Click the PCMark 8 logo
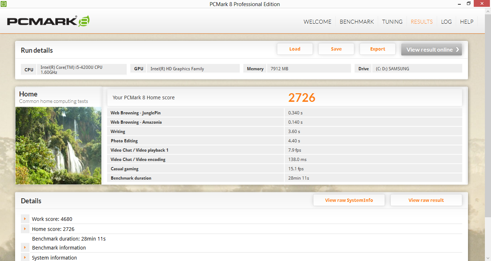The height and width of the screenshot is (261, 491). pyautogui.click(x=49, y=21)
